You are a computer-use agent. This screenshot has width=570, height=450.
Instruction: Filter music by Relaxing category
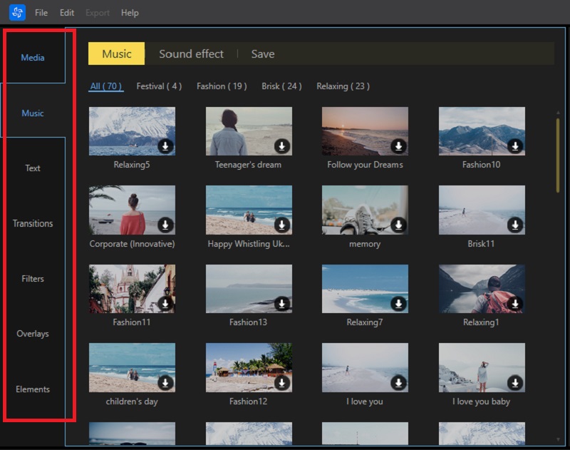coord(343,86)
